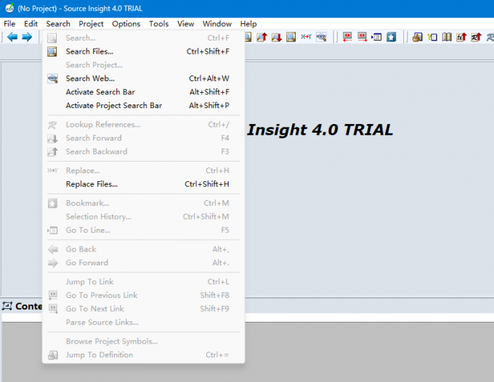Click the blue Go Back toolbar arrow

coord(12,37)
